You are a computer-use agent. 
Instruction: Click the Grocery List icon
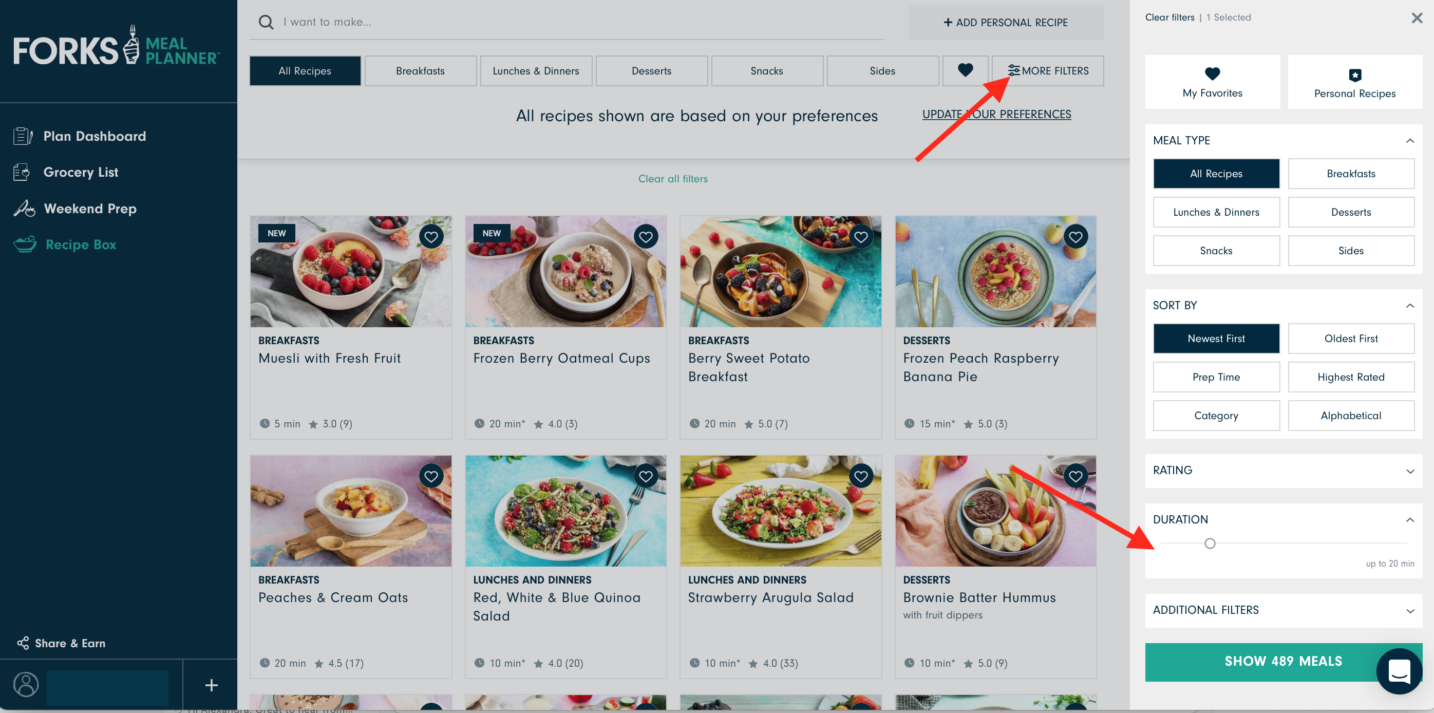tap(22, 172)
